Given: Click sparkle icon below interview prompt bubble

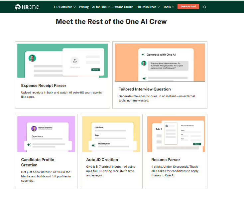Looking at the screenshot, I should tap(145, 79).
